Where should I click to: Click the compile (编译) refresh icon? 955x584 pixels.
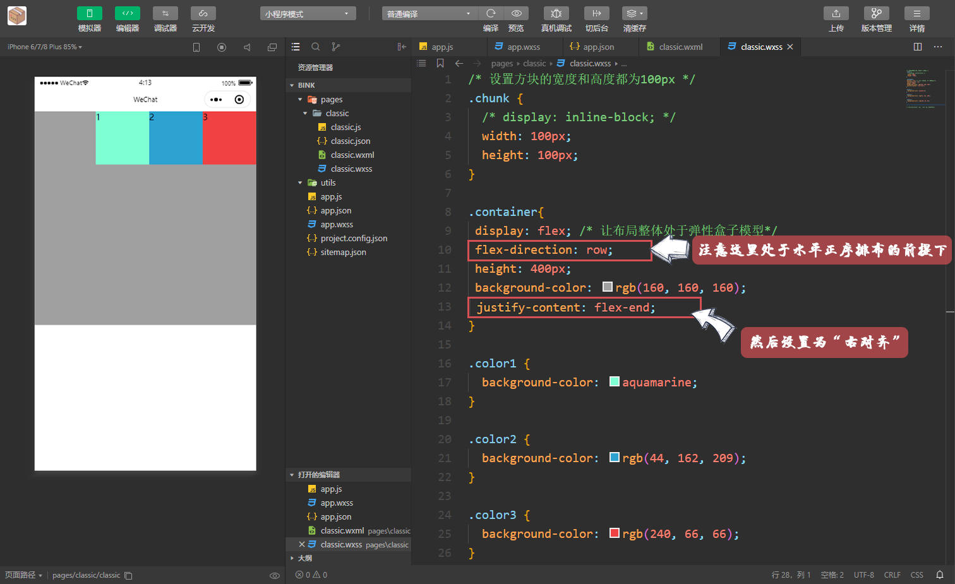(491, 13)
